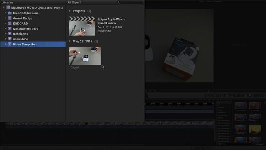Click the "Projects" section heading
The image size is (266, 150).
79,11
